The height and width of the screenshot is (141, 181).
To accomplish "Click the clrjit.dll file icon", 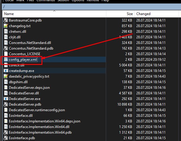I will [x=6, y=37].
